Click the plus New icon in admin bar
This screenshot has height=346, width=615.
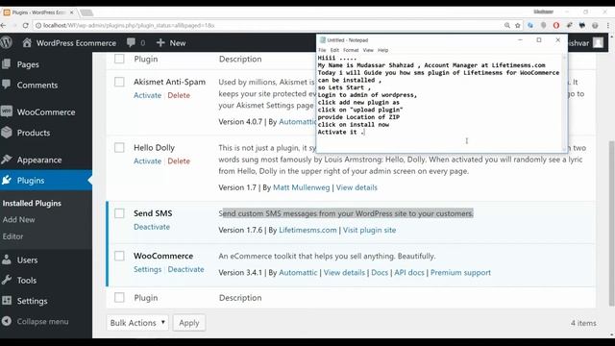[160, 42]
